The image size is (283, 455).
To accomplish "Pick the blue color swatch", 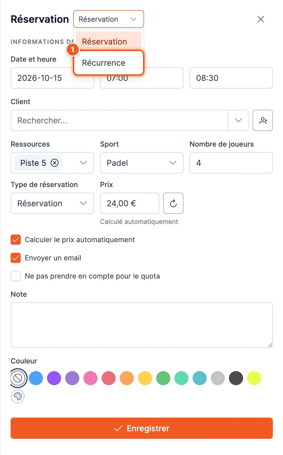I will click(36, 378).
